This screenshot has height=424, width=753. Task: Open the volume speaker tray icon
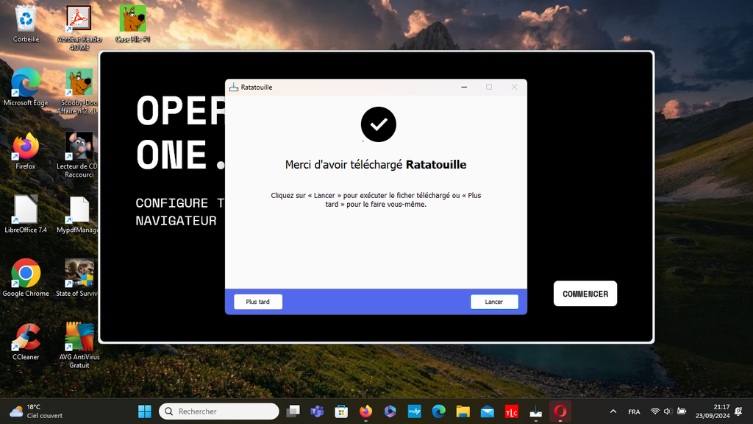668,411
